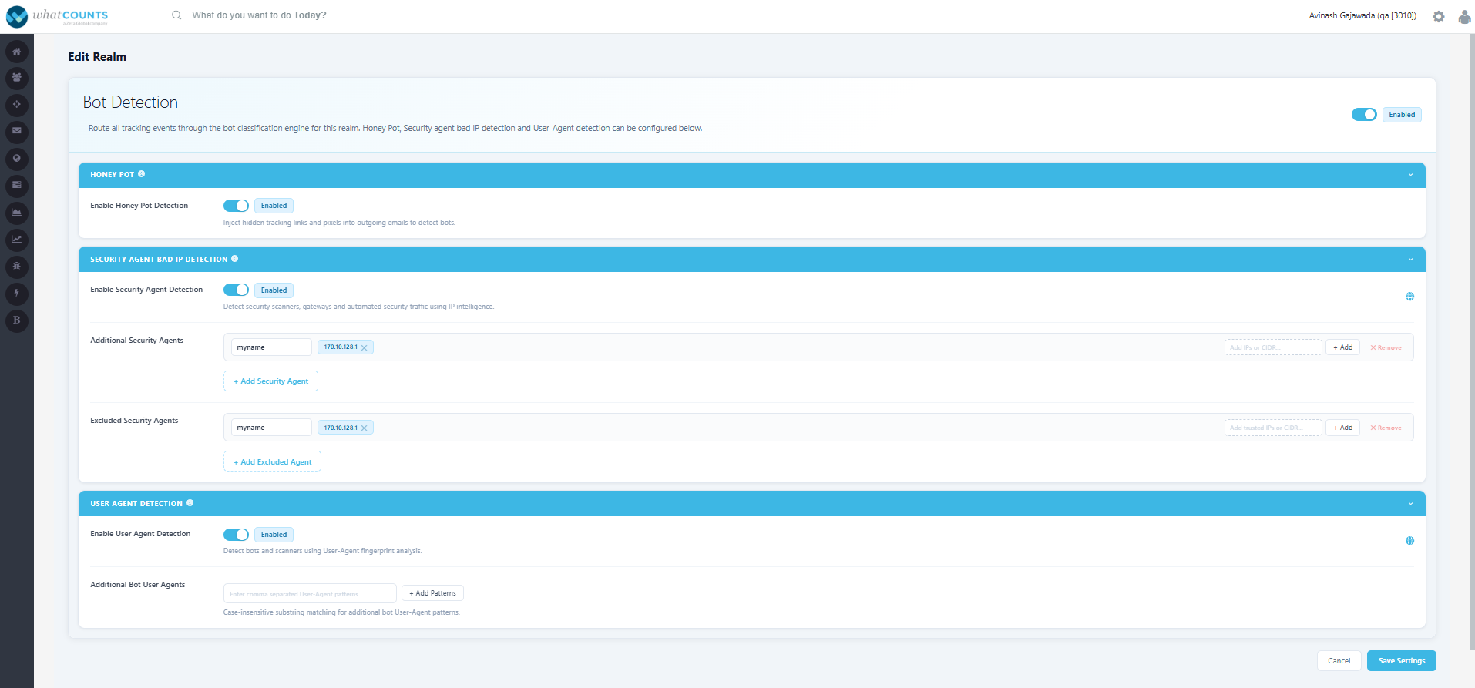Click the Cancel button
This screenshot has width=1475, height=688.
click(x=1339, y=661)
